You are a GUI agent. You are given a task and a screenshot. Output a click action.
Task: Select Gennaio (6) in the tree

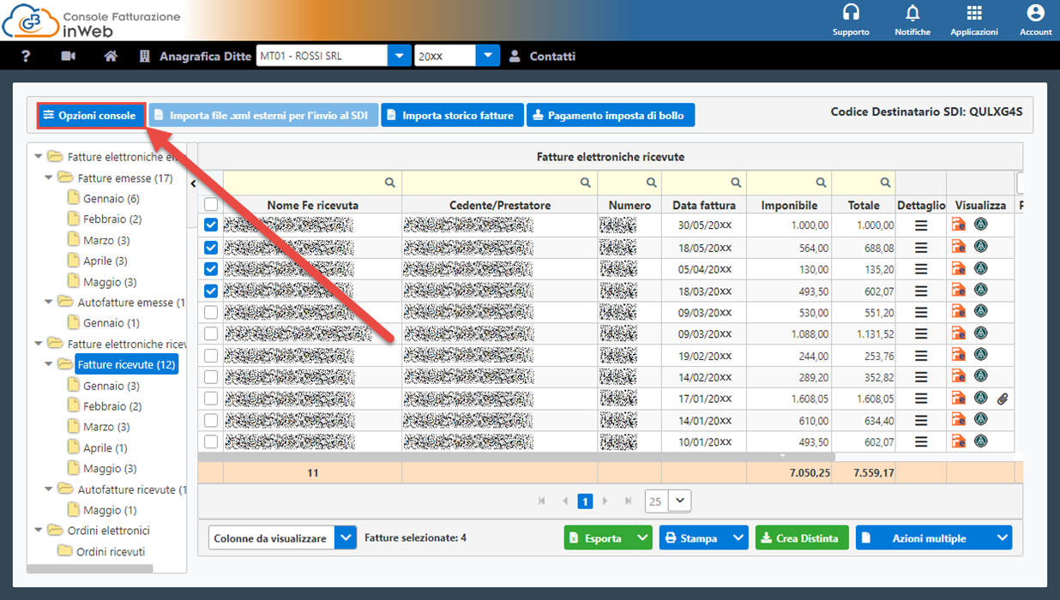click(x=111, y=199)
